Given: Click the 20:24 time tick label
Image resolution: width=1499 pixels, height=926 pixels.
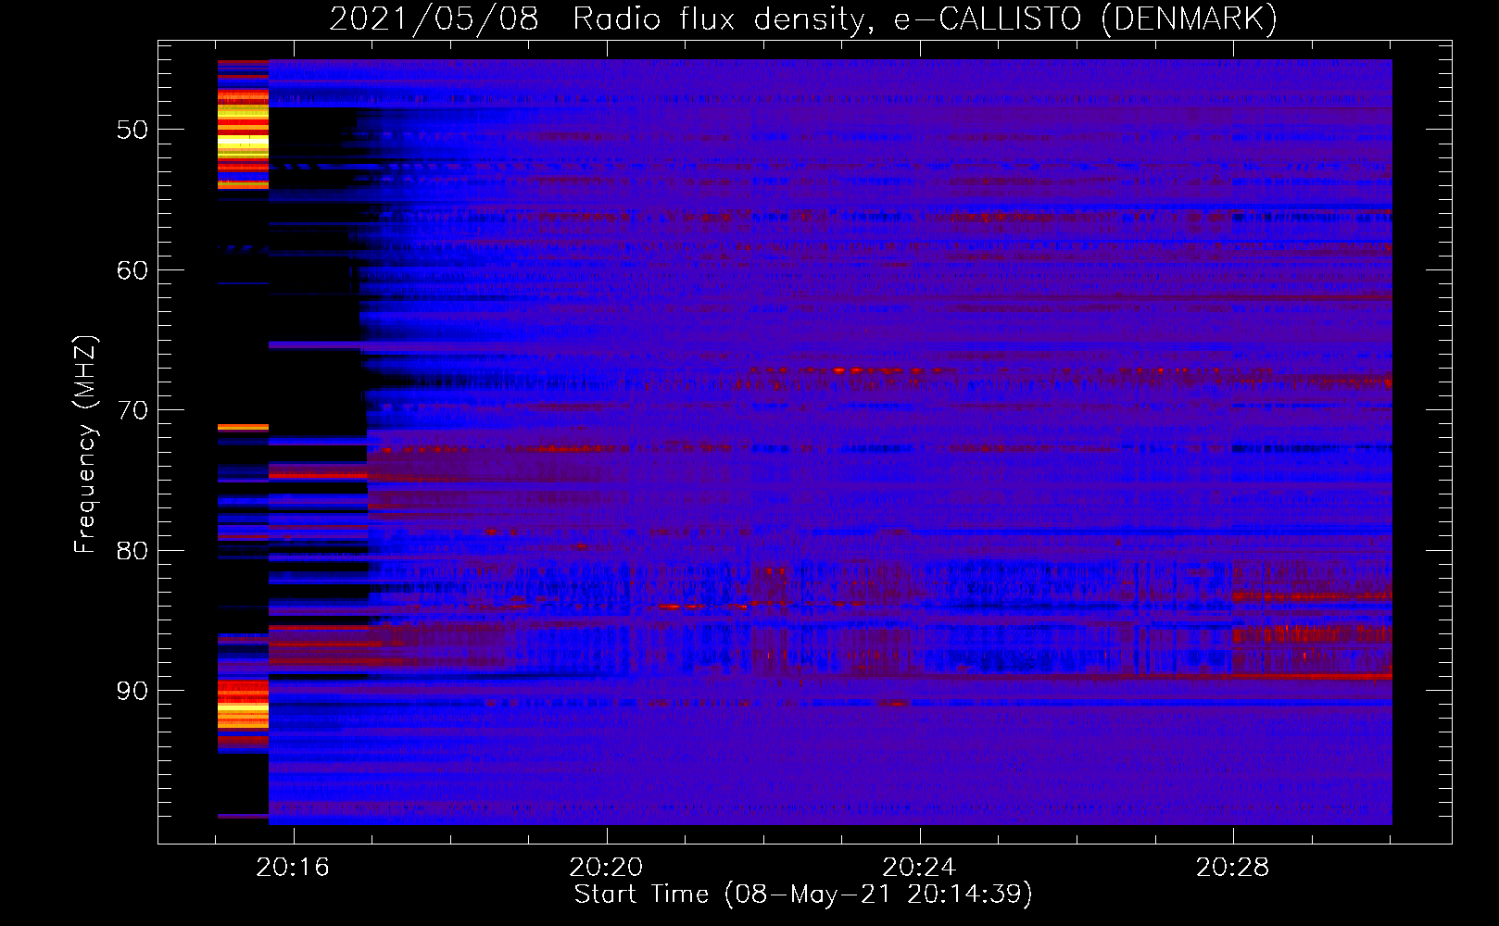Looking at the screenshot, I should 919,868.
